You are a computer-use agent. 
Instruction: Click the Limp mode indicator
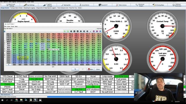point(107,76)
